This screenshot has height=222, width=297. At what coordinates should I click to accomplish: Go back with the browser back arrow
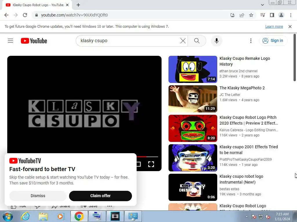(x=6, y=15)
